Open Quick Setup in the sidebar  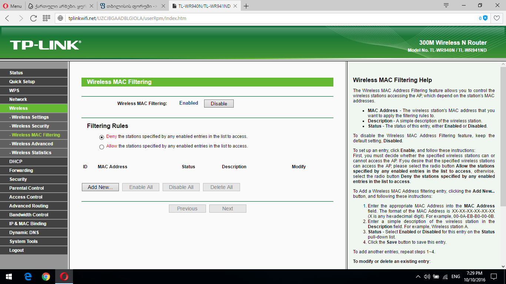34,82
